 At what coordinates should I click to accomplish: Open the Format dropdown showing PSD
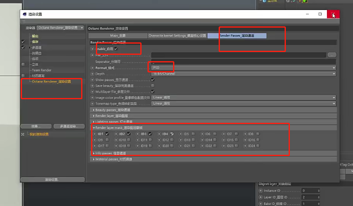click(244, 68)
